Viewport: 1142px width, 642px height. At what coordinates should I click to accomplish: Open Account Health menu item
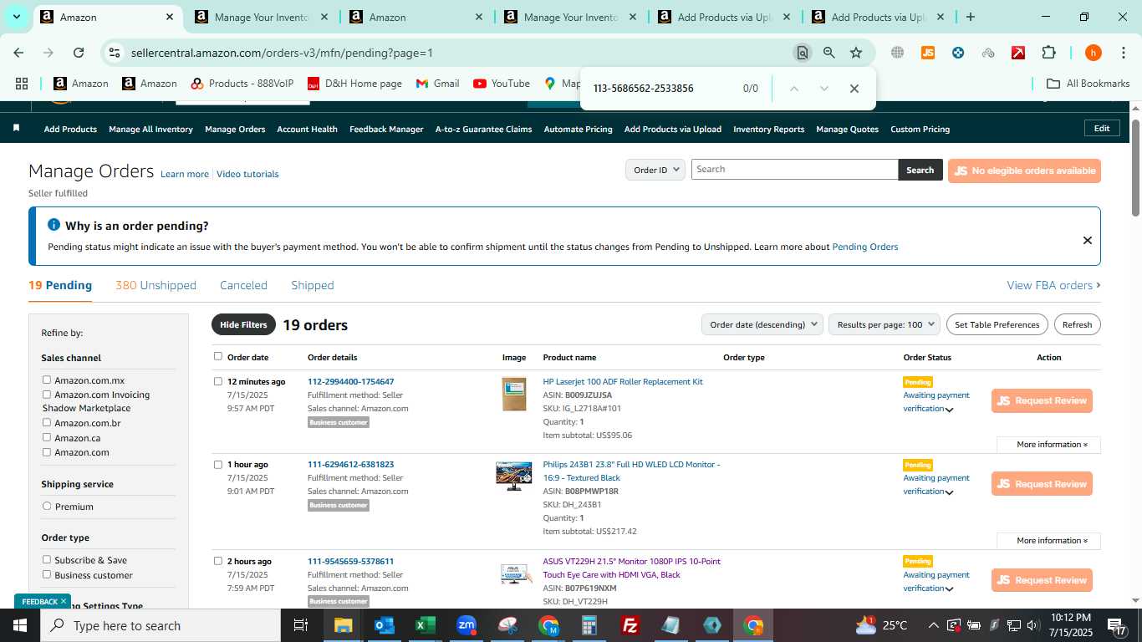click(x=307, y=129)
